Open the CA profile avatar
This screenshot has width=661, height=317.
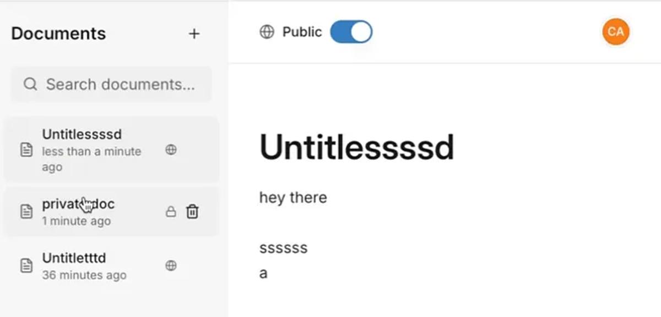click(x=615, y=31)
